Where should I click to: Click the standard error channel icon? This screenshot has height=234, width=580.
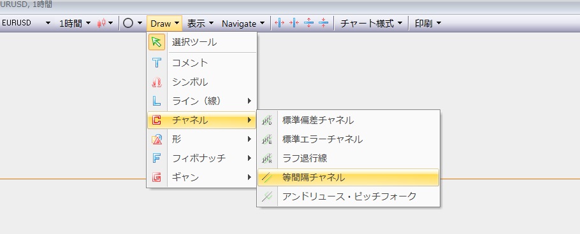coord(266,139)
